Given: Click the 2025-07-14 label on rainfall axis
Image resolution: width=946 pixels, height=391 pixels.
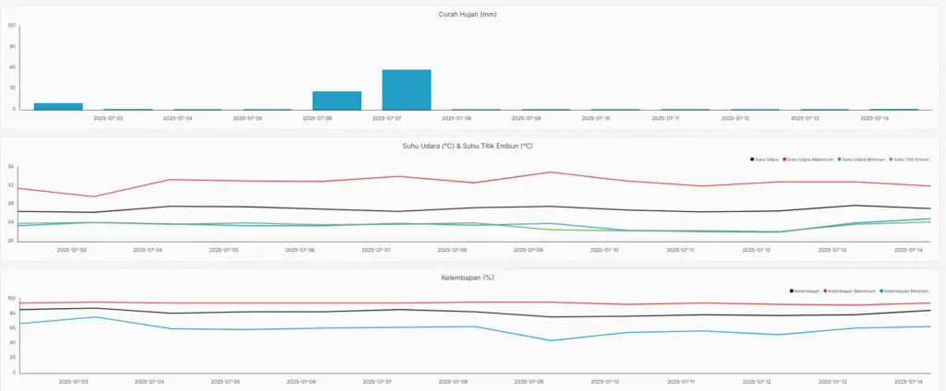Looking at the screenshot, I should [874, 118].
